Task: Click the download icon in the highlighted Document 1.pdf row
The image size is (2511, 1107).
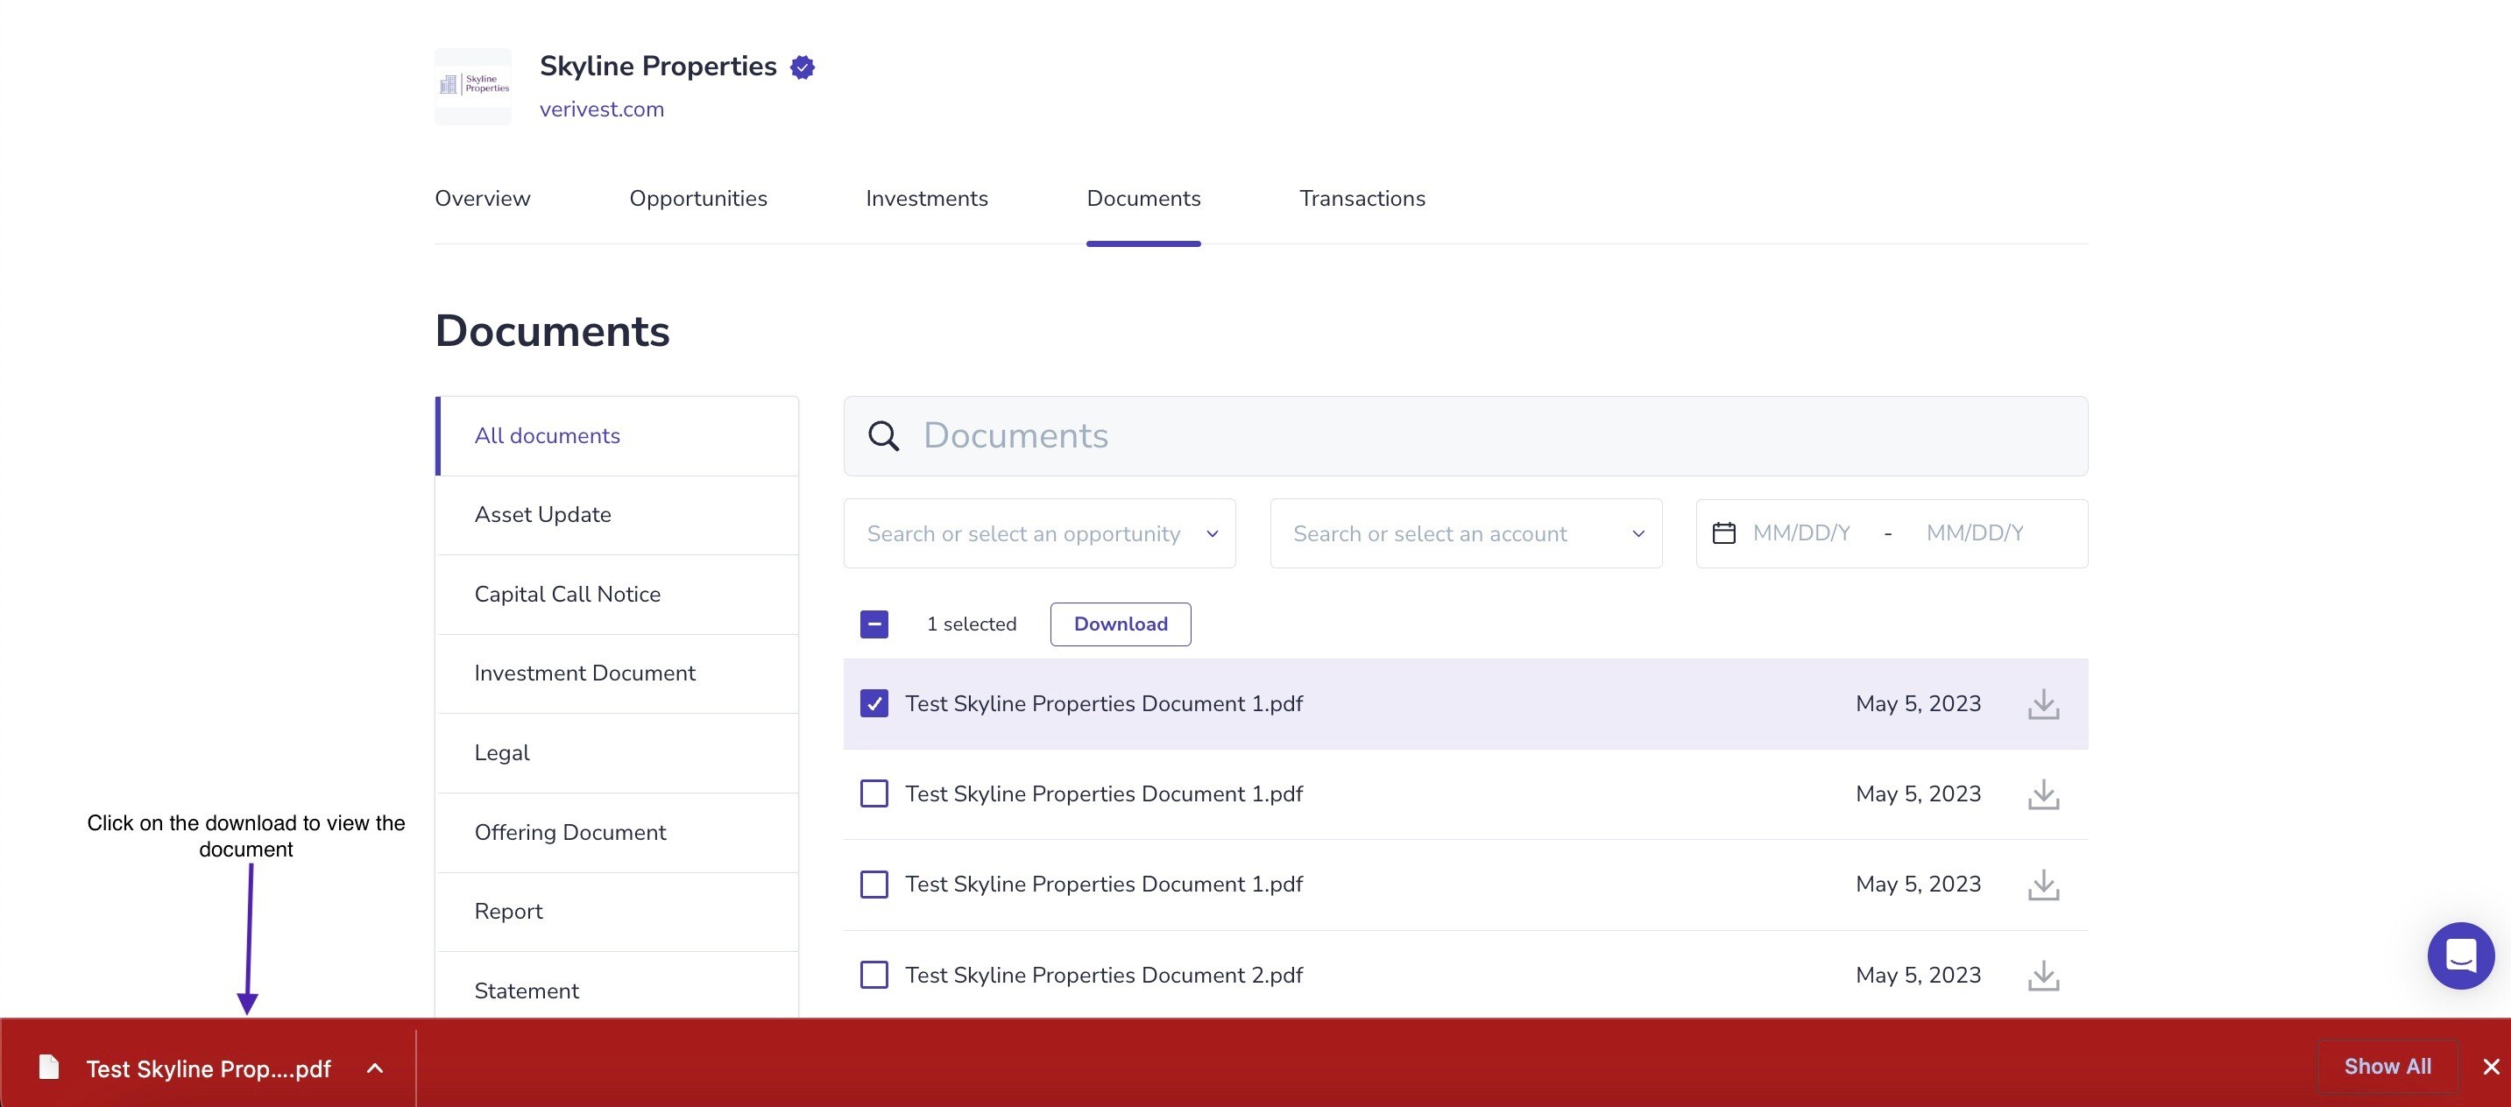Action: [x=2043, y=703]
